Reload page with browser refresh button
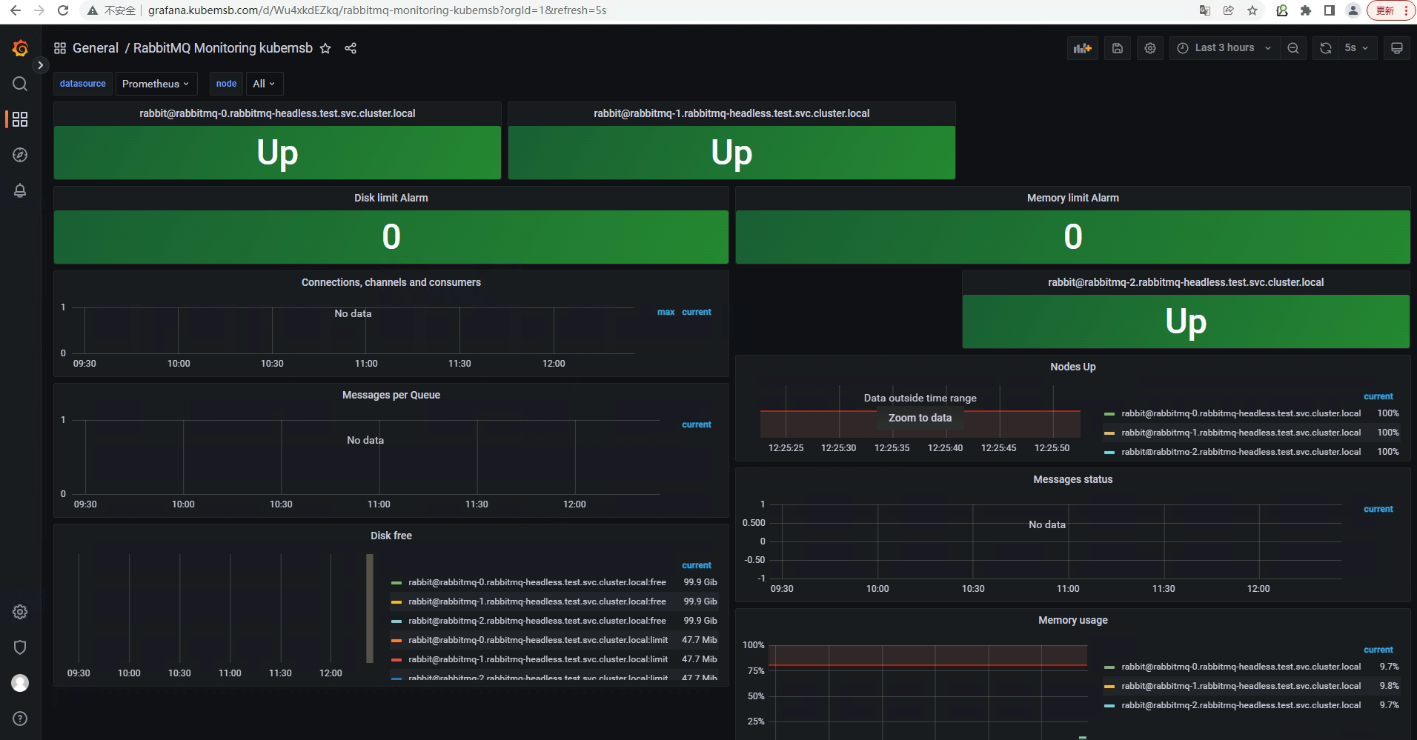Viewport: 1417px width, 740px height. [x=63, y=10]
